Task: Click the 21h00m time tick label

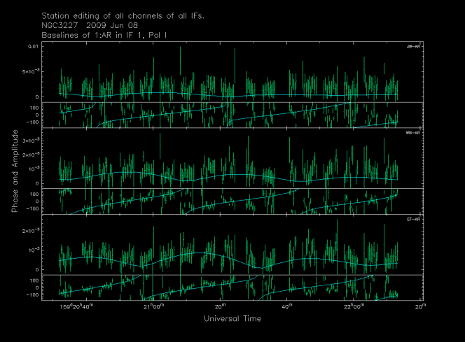Action: [x=153, y=306]
